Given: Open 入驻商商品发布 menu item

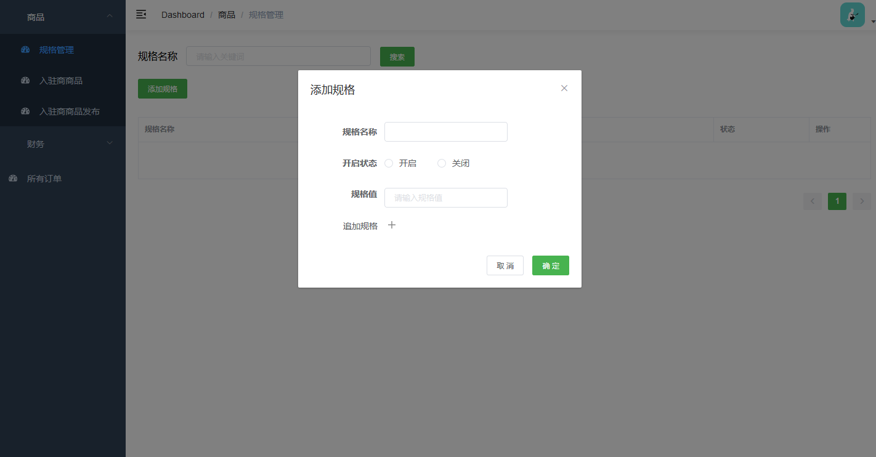Looking at the screenshot, I should point(69,111).
